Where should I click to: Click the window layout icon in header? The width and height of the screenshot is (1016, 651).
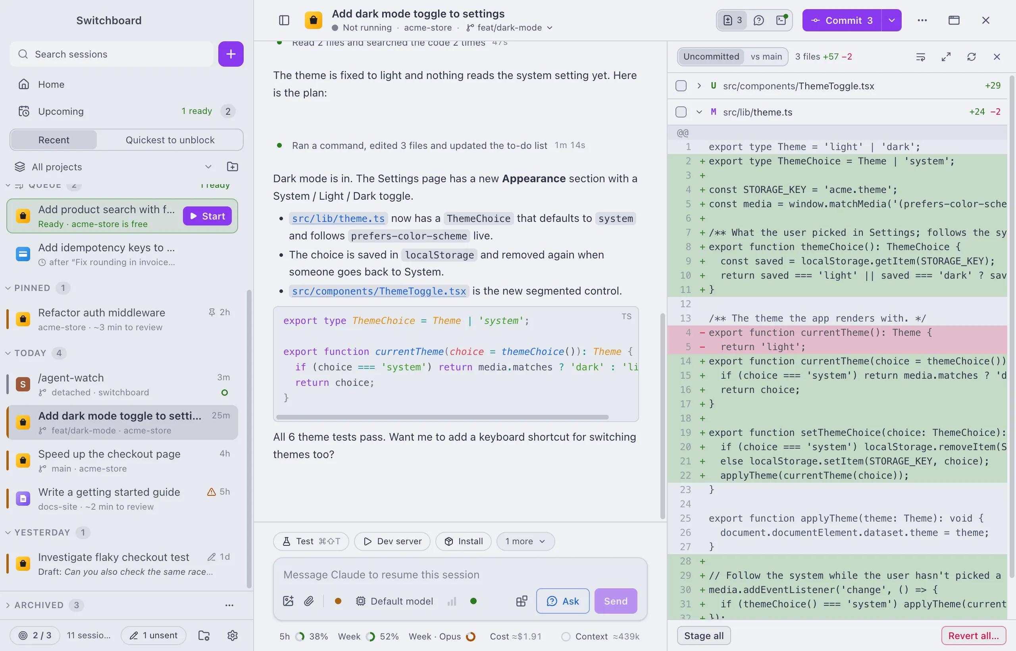click(954, 20)
